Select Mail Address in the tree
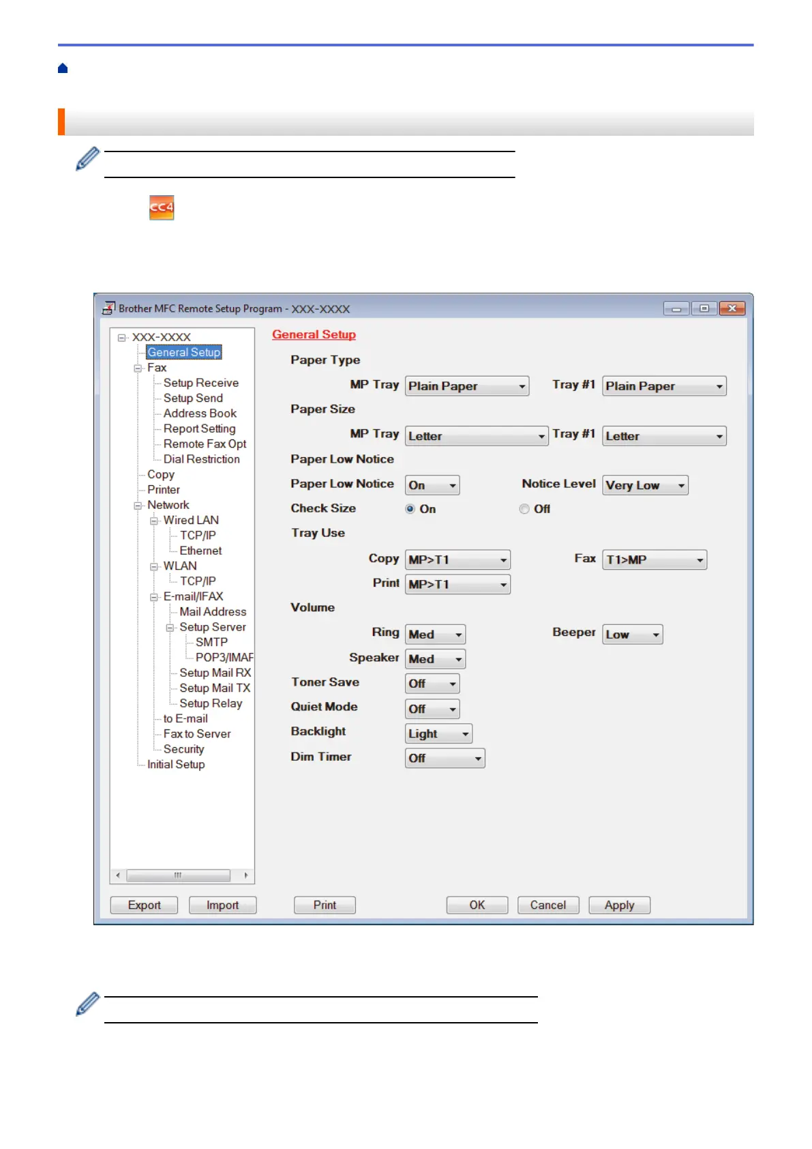The width and height of the screenshot is (812, 1149). pyautogui.click(x=213, y=612)
